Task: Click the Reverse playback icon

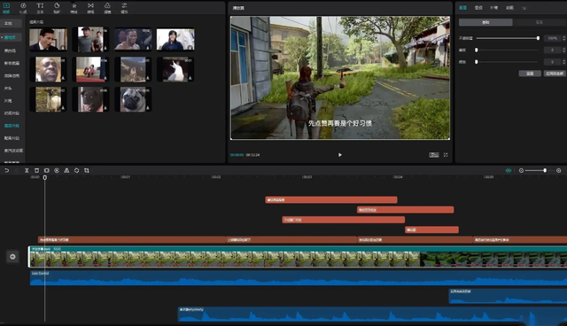Action: click(57, 170)
